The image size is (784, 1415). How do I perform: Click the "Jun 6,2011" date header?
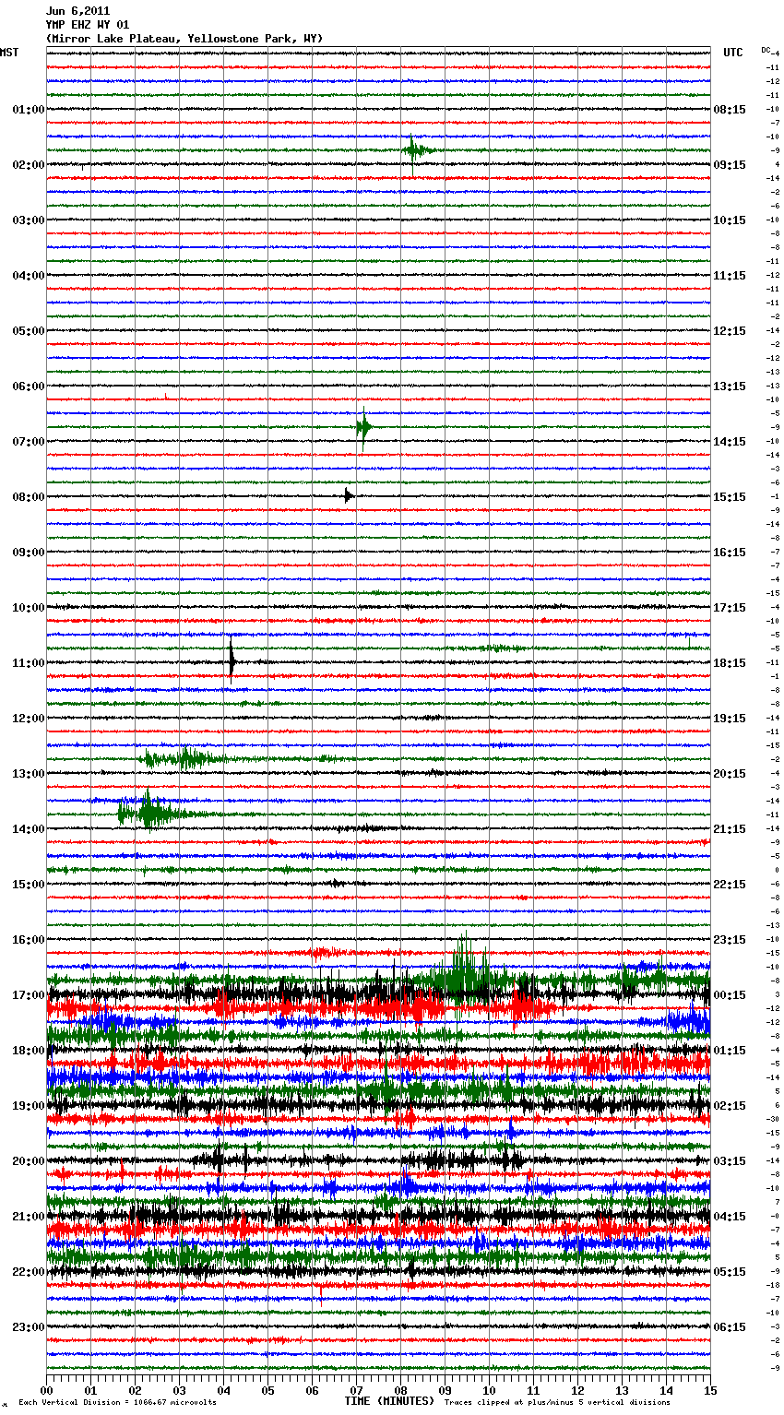[77, 11]
